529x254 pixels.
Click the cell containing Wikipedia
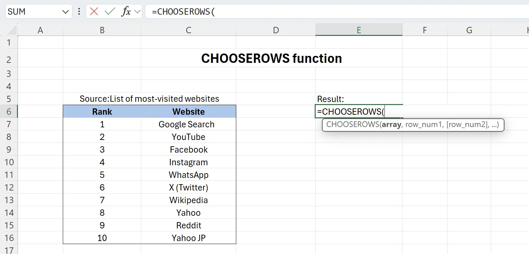[188, 200]
